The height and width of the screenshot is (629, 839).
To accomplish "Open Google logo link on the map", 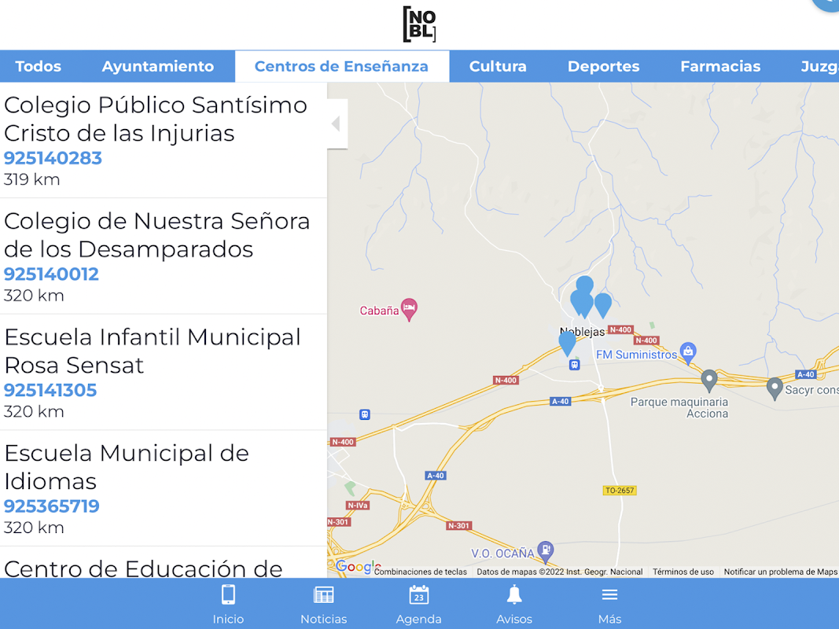I will 358,566.
